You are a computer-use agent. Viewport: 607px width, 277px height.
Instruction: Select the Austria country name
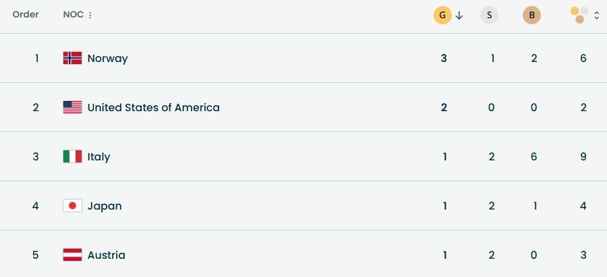pos(106,255)
